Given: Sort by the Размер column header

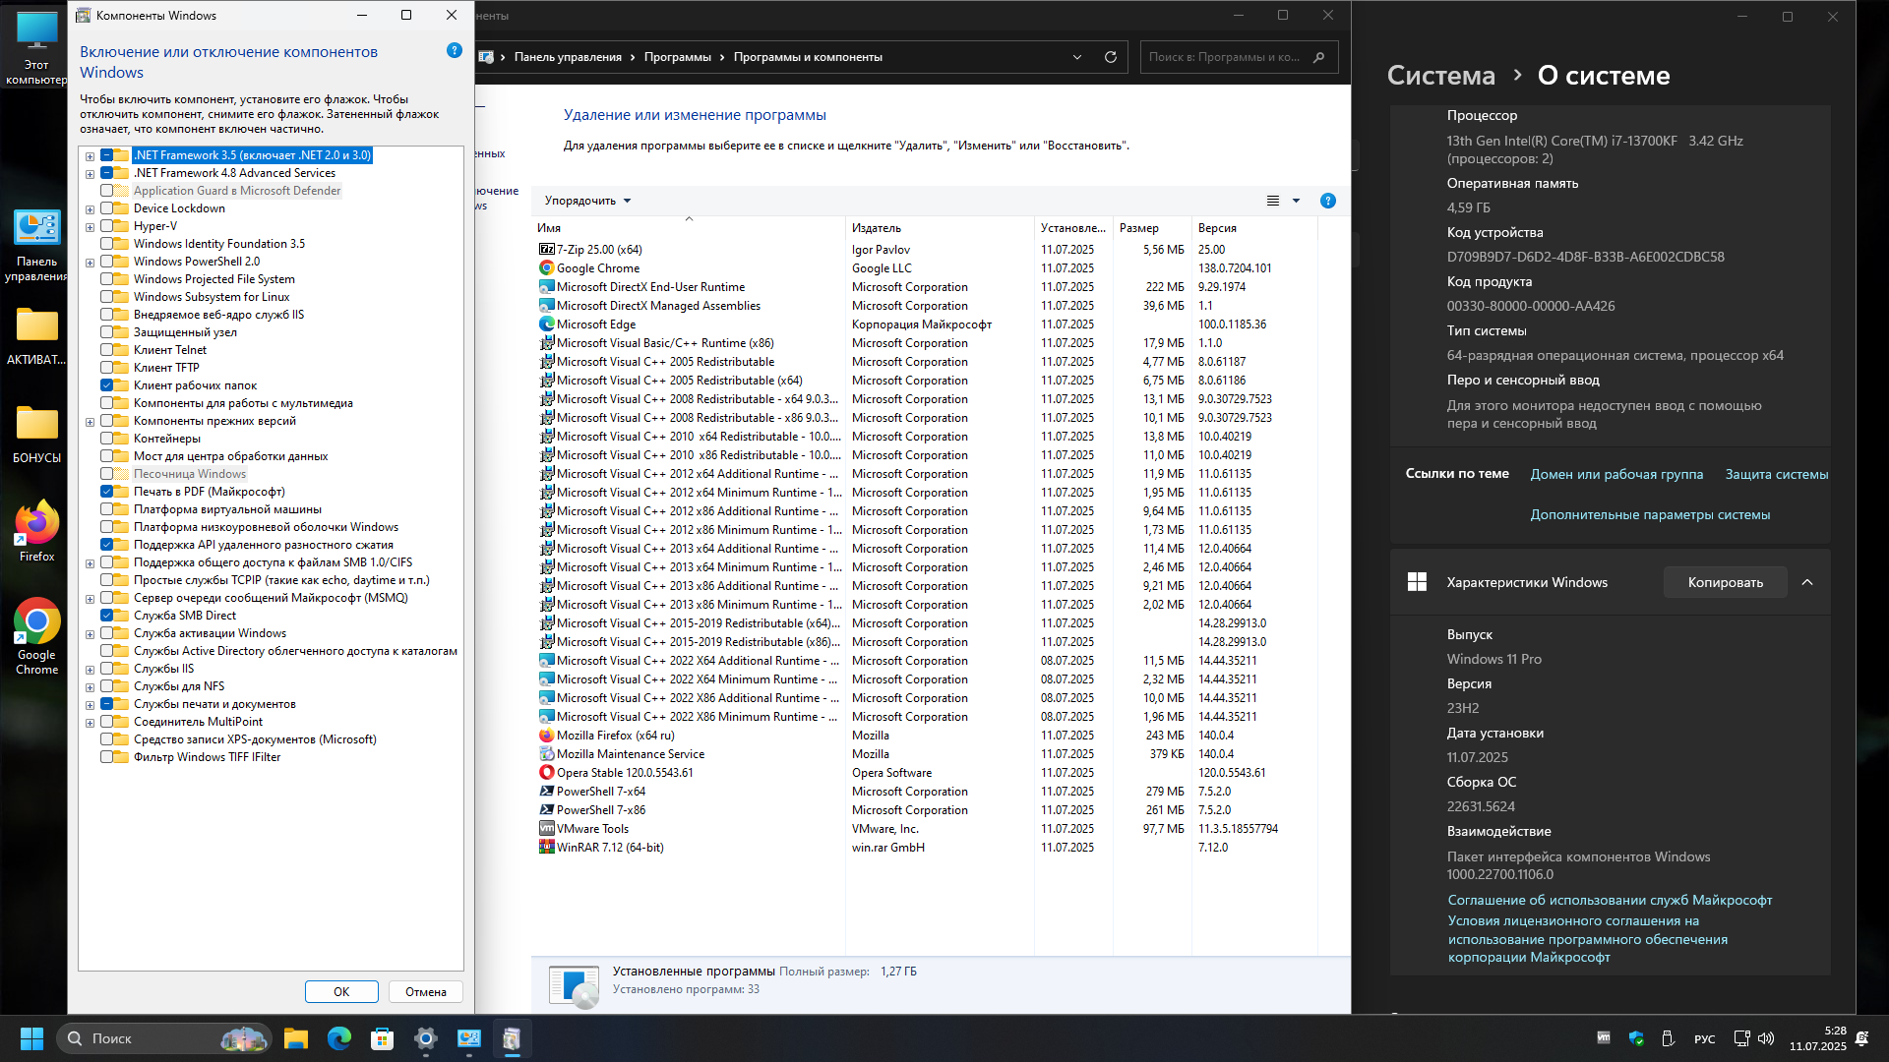Looking at the screenshot, I should click(x=1151, y=228).
